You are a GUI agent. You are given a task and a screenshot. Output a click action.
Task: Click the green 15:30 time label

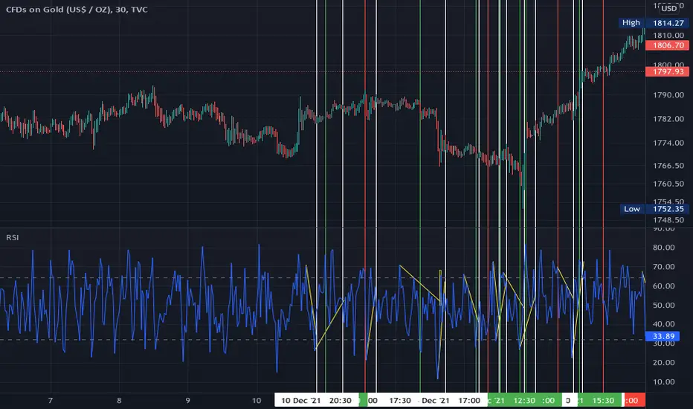click(603, 401)
